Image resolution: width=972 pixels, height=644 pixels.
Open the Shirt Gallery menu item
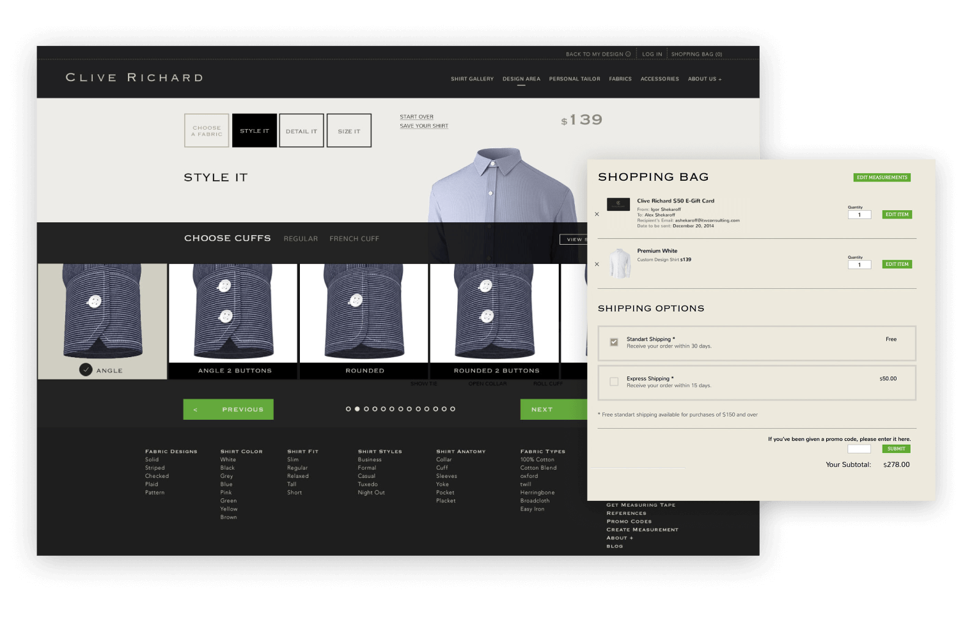coord(472,79)
